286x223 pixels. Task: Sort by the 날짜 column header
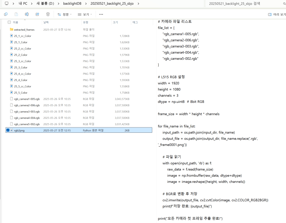click(x=46, y=22)
